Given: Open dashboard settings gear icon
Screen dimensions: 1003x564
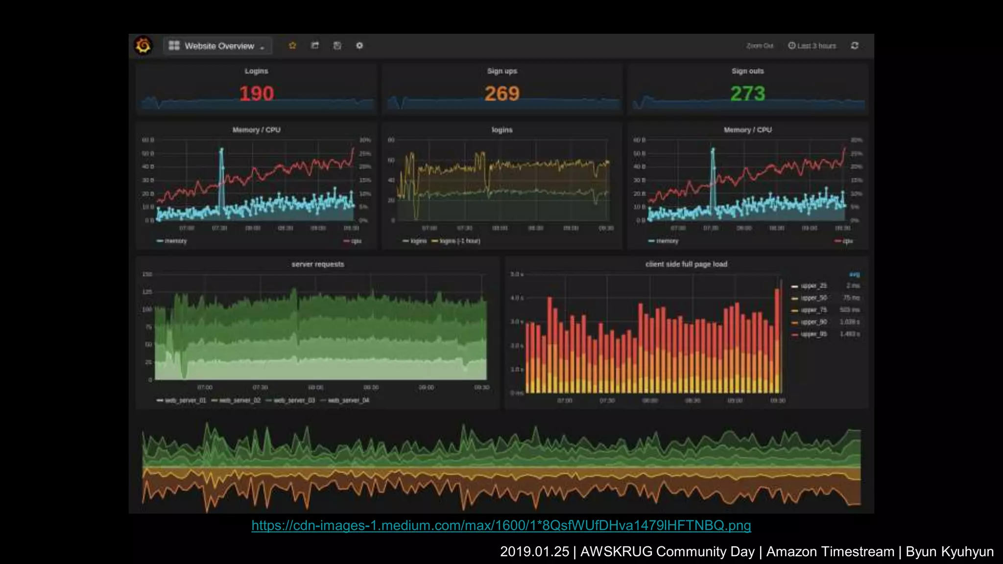Looking at the screenshot, I should (359, 46).
